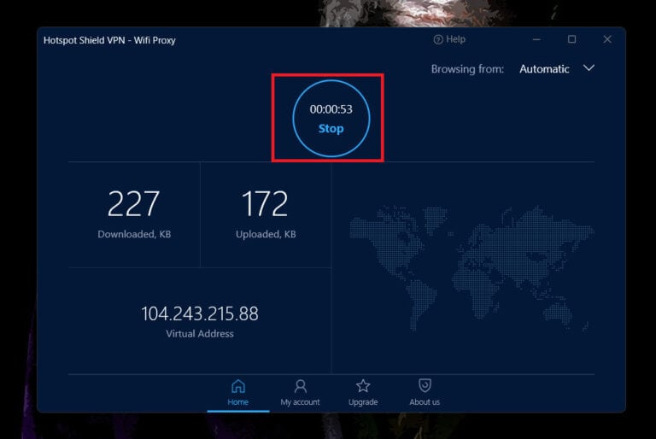Viewport: 656px width, 439px height.
Task: Click the Uploaded, KB label
Action: (266, 234)
